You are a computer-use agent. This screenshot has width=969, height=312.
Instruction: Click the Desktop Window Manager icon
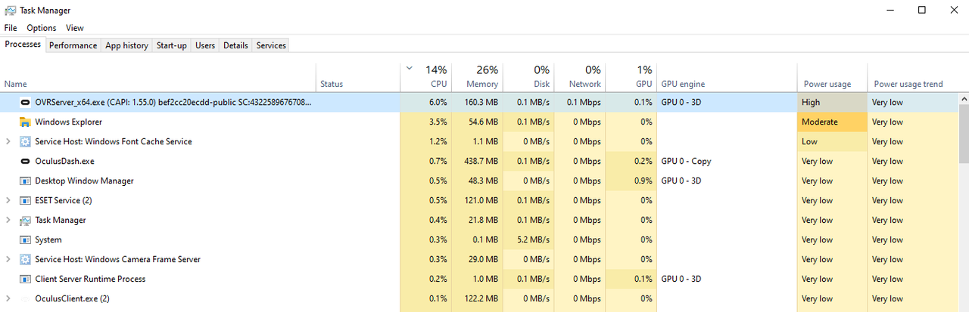point(25,181)
